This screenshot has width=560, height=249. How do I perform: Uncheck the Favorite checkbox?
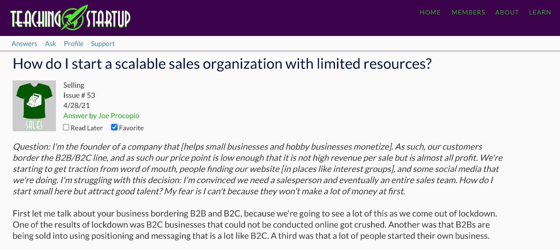[114, 128]
